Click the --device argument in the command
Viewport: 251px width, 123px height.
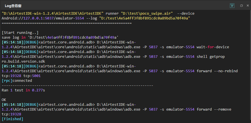coord(186,14)
